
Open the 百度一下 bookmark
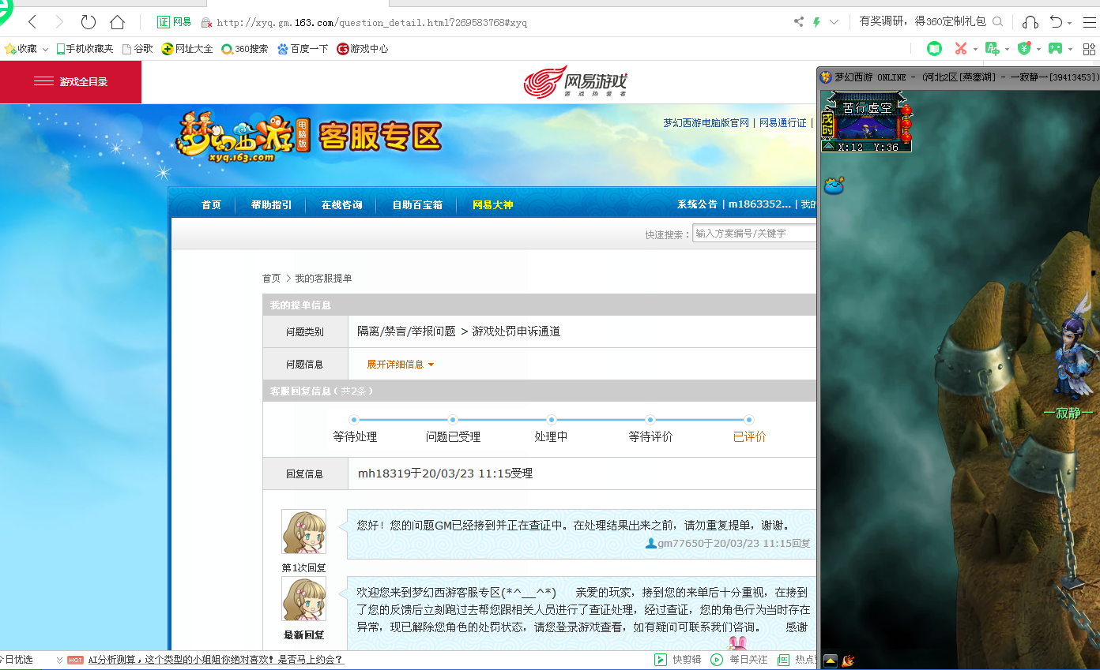point(303,49)
